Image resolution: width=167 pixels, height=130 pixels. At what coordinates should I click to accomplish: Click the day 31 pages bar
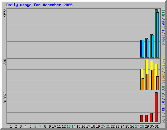(x=158, y=35)
